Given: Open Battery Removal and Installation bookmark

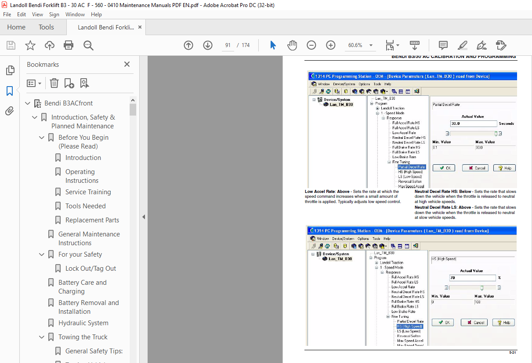Looking at the screenshot, I should click(x=89, y=307).
